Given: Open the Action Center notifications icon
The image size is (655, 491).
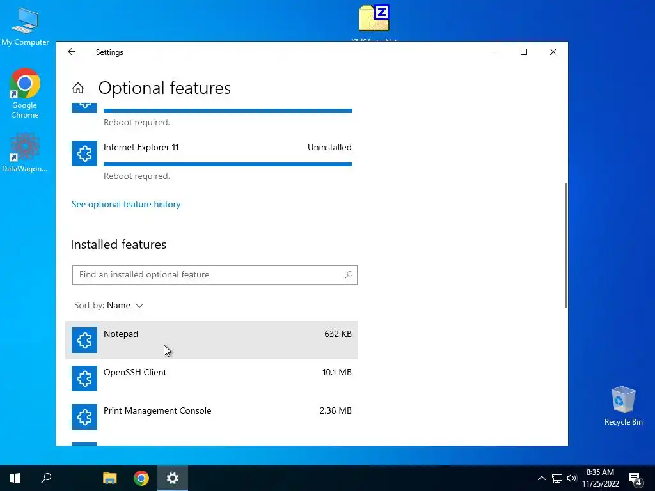Looking at the screenshot, I should (635, 479).
